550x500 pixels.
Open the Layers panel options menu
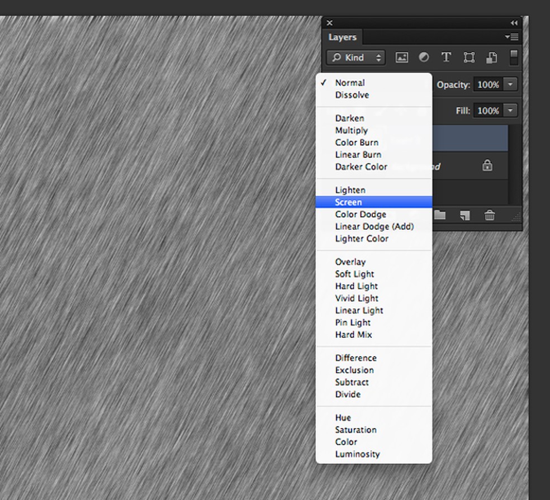click(x=511, y=37)
